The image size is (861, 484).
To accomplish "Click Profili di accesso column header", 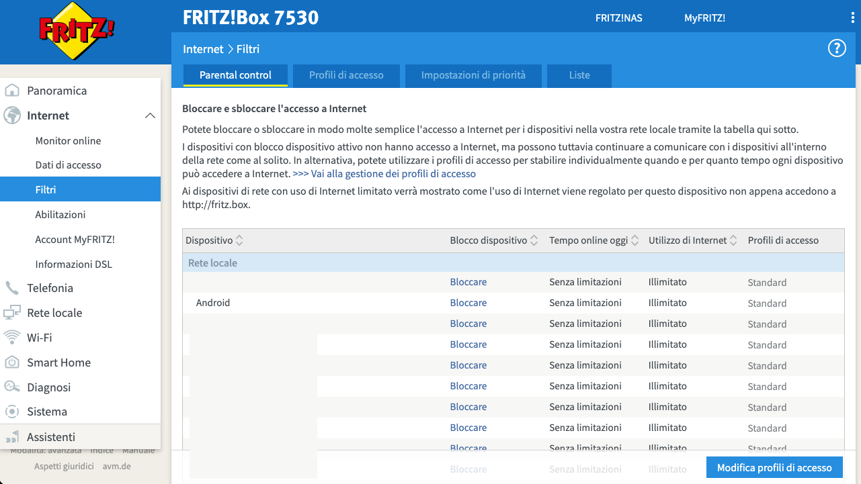I will click(x=783, y=240).
